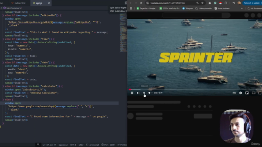This screenshot has height=147, width=262.
Task: Click the Prettier status bar item
Action: point(122,145)
